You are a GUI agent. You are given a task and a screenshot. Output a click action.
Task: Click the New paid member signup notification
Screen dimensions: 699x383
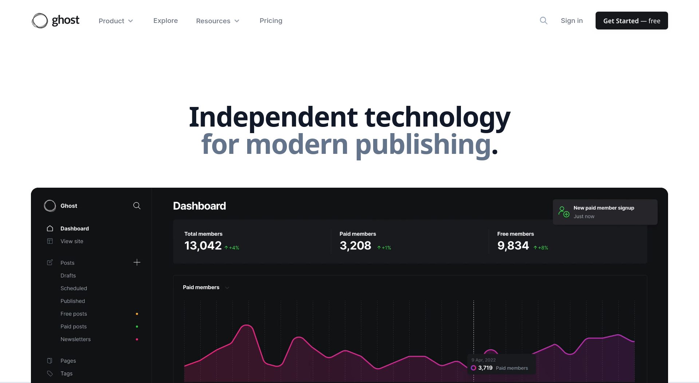(605, 212)
